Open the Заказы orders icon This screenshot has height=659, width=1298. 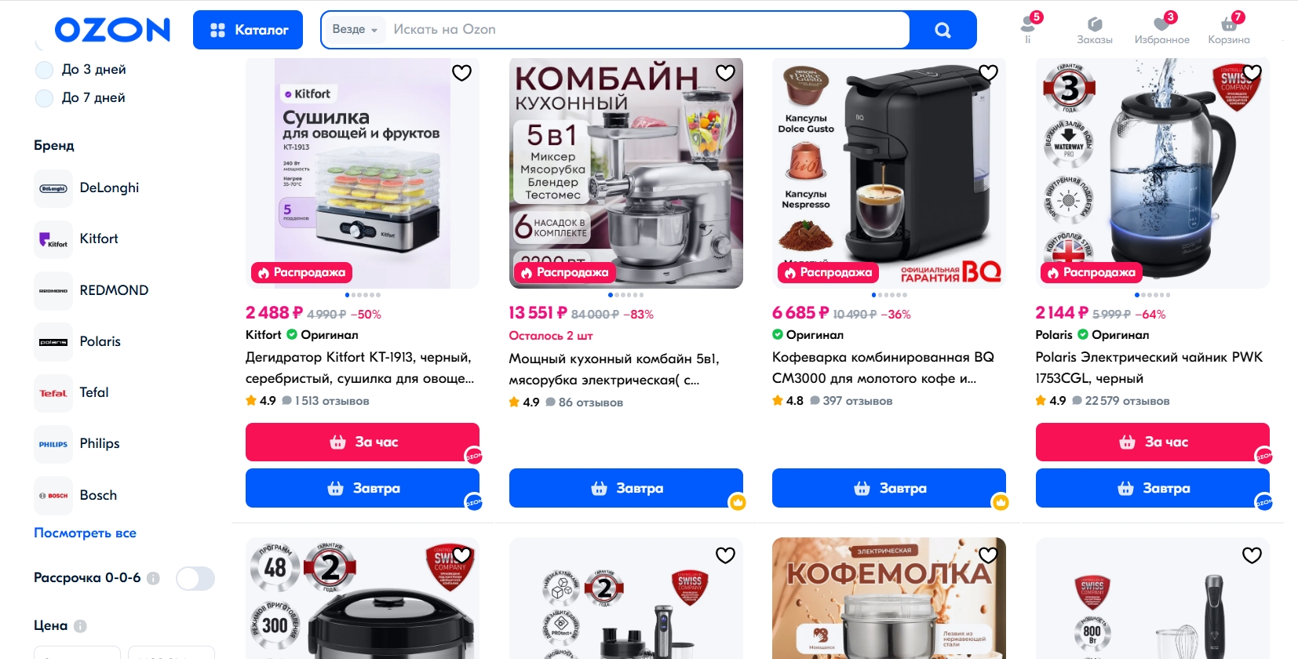point(1094,30)
